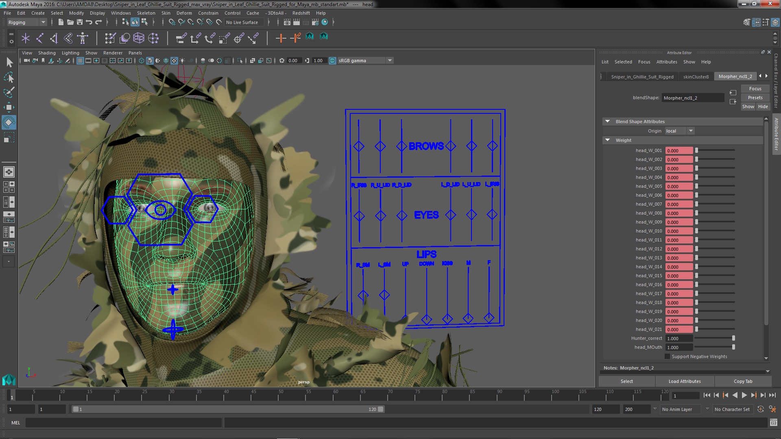Open the Deform menu
The height and width of the screenshot is (439, 781).
tap(184, 13)
